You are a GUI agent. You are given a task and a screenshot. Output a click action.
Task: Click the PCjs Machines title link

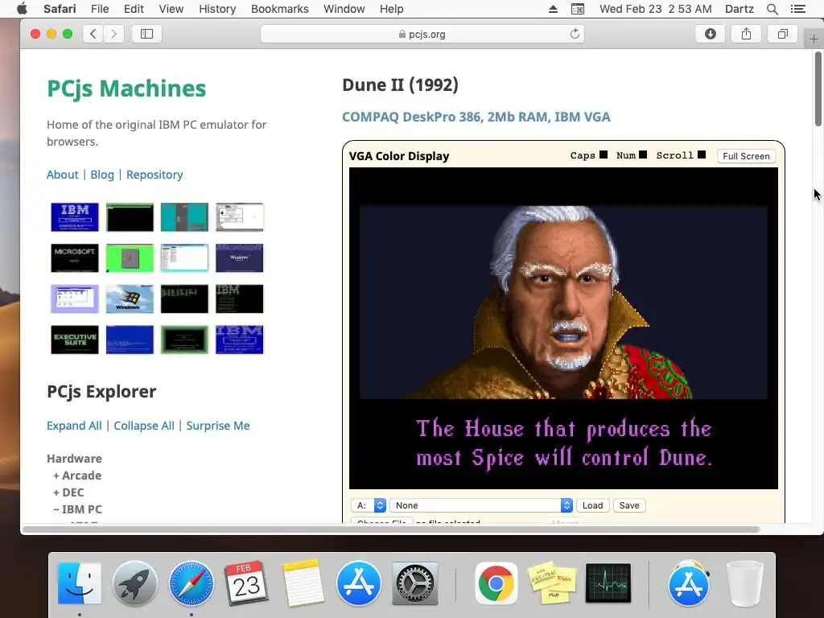click(x=126, y=89)
